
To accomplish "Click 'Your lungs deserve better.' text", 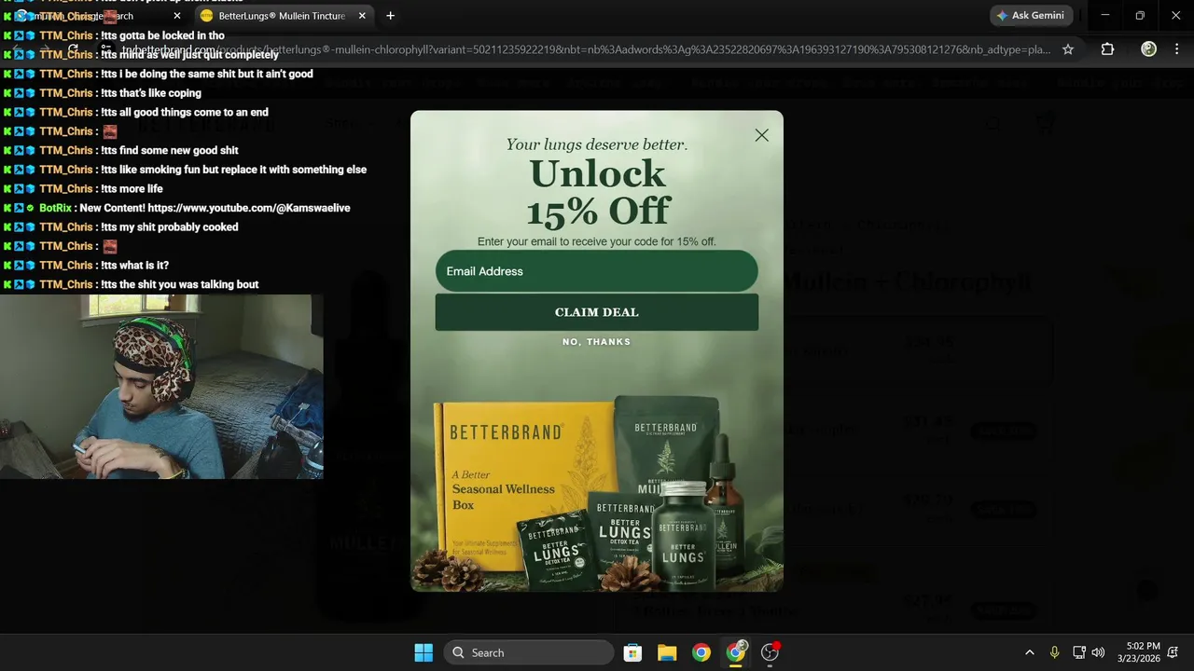I will (x=597, y=144).
